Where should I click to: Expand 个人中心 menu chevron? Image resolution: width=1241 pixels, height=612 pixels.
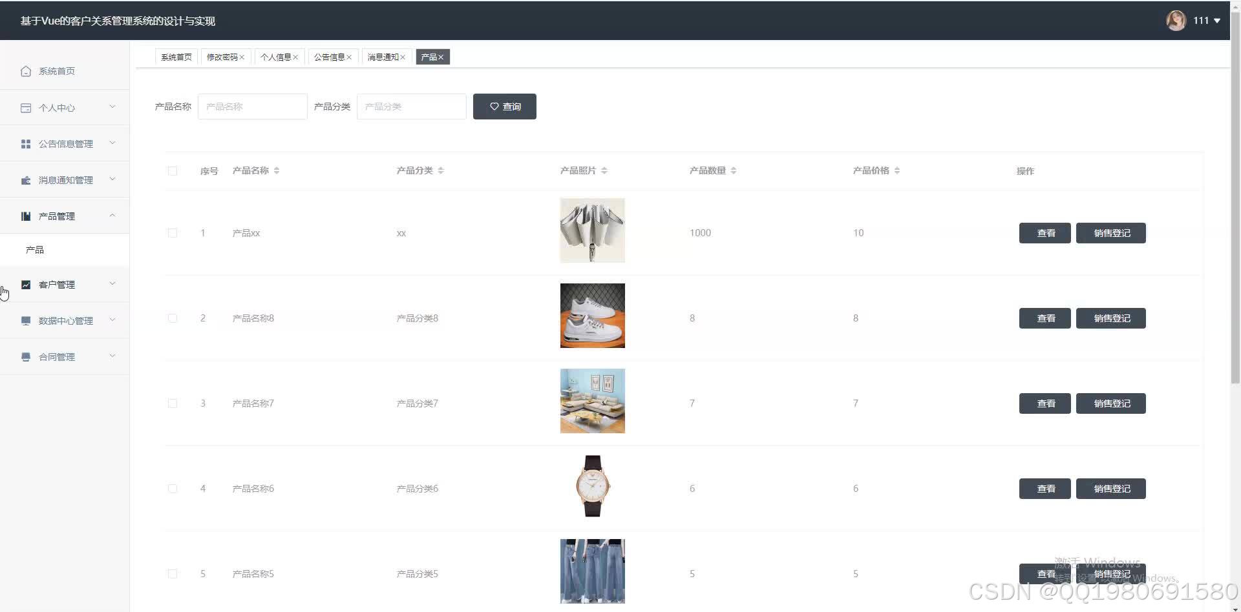(112, 107)
